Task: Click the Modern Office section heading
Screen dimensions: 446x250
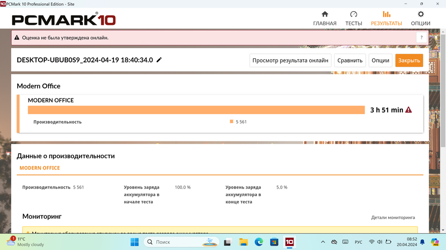Action: click(x=39, y=86)
